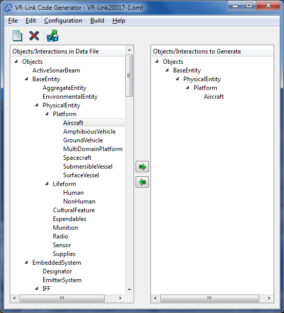Collapse Objects node in Generate panel
The width and height of the screenshot is (284, 313).
coord(157,62)
